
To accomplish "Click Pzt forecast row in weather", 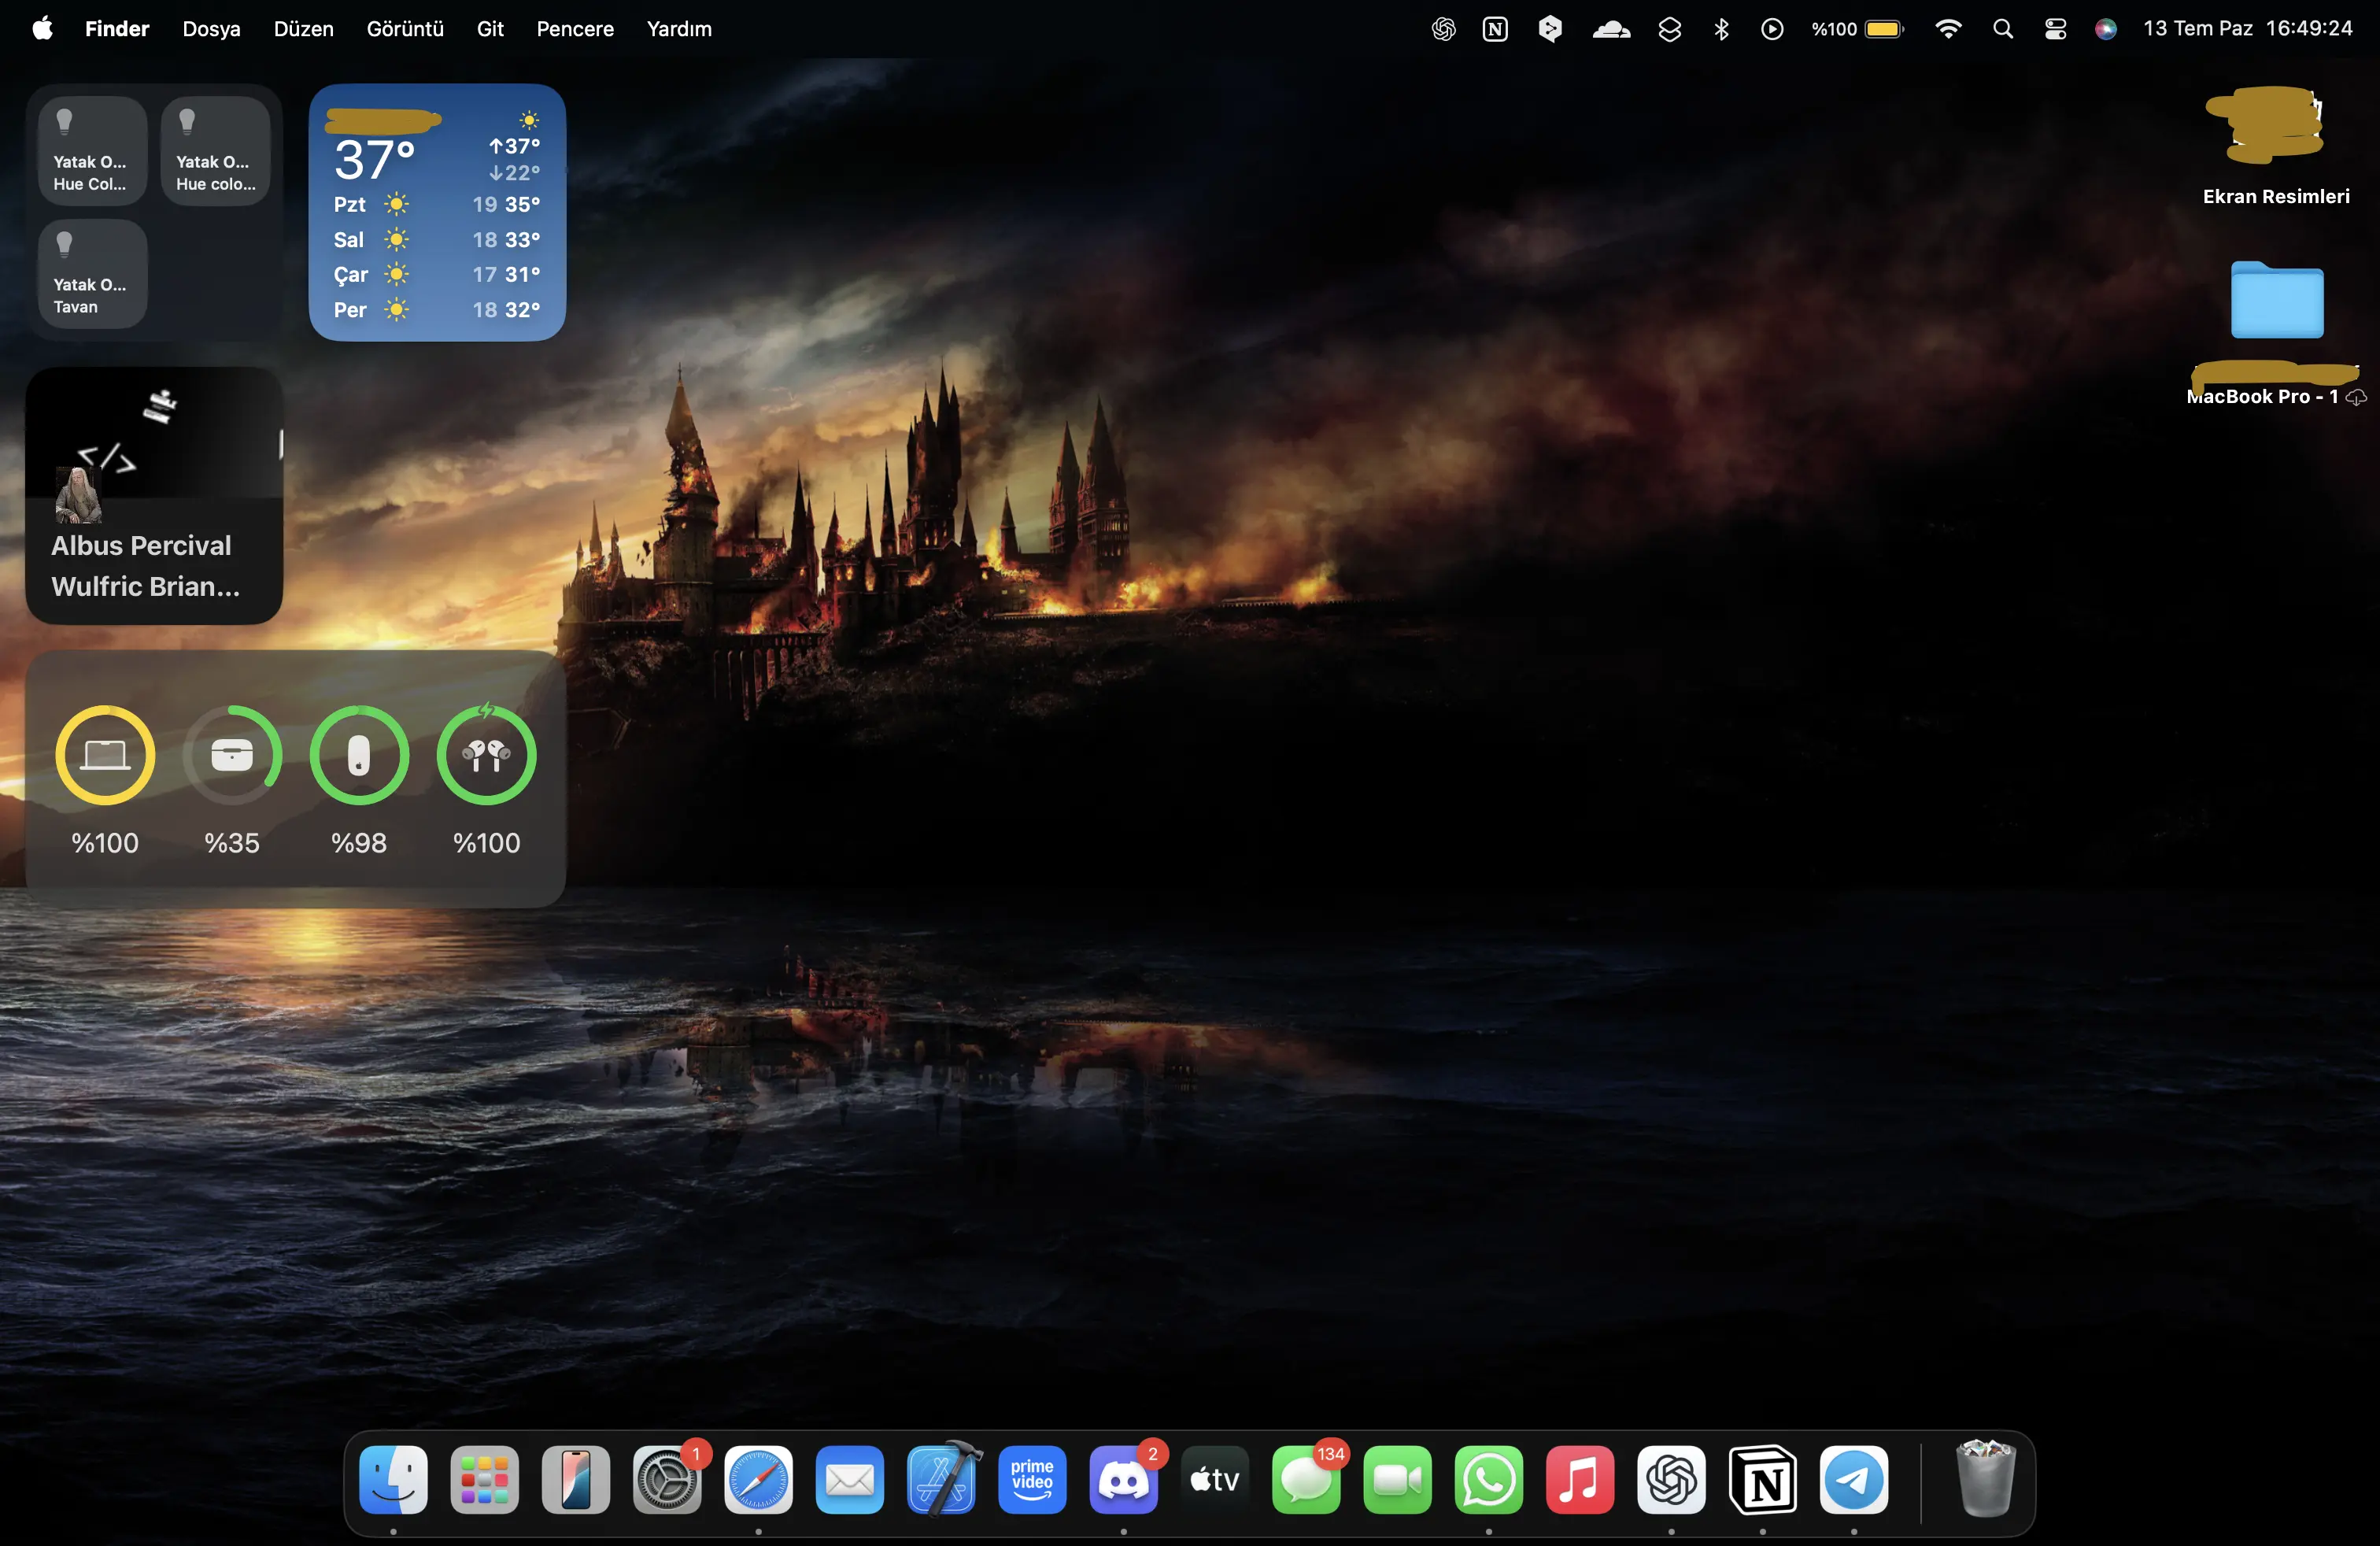I will click(x=437, y=204).
